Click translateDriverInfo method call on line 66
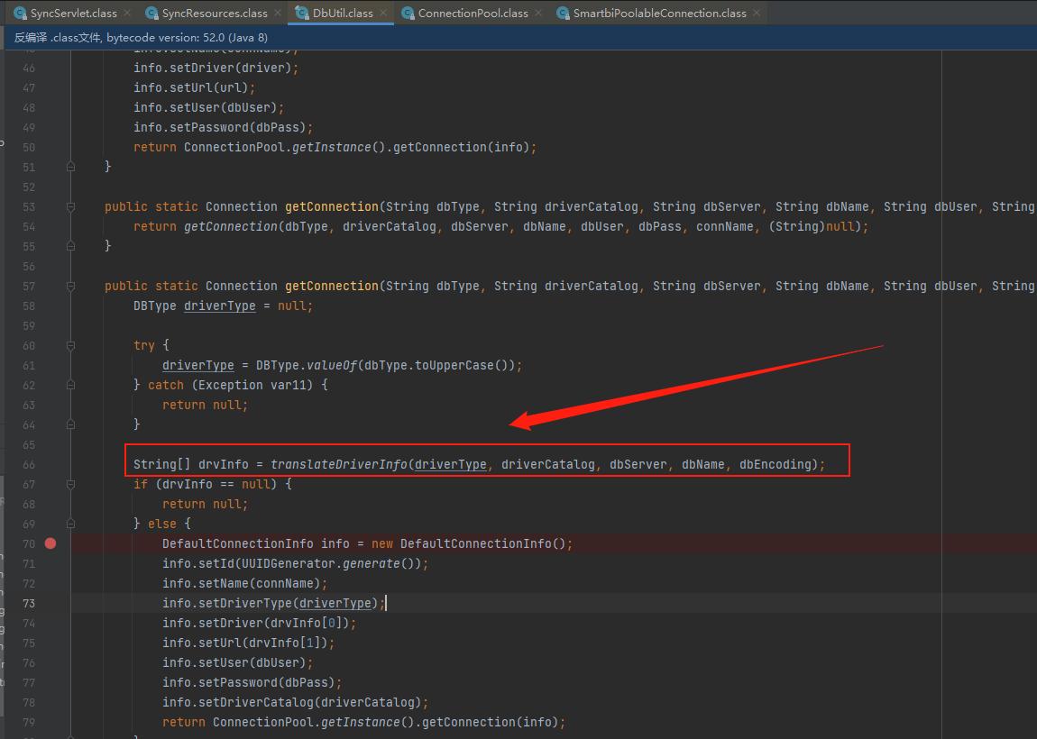The height and width of the screenshot is (739, 1037). pyautogui.click(x=338, y=465)
